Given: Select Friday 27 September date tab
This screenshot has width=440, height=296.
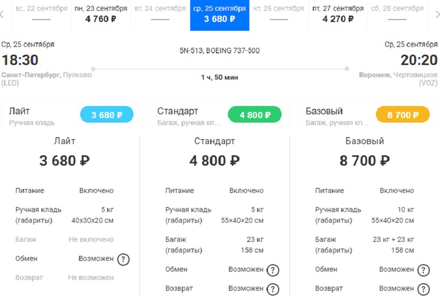Looking at the screenshot, I should tap(338, 14).
